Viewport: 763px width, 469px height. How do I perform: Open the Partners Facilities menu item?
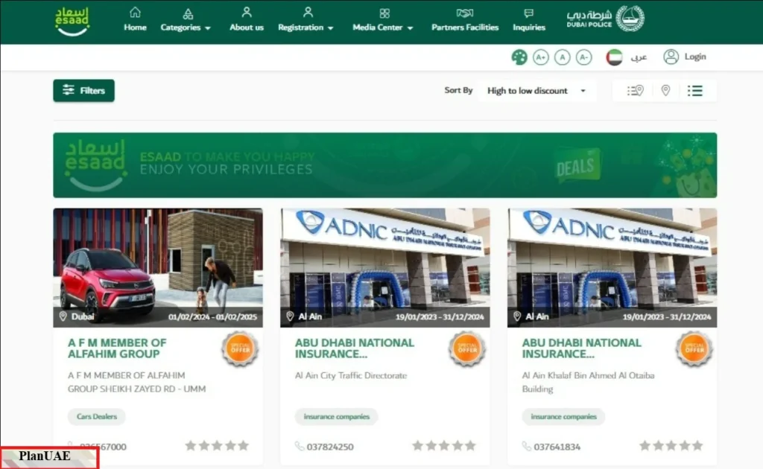(x=465, y=28)
